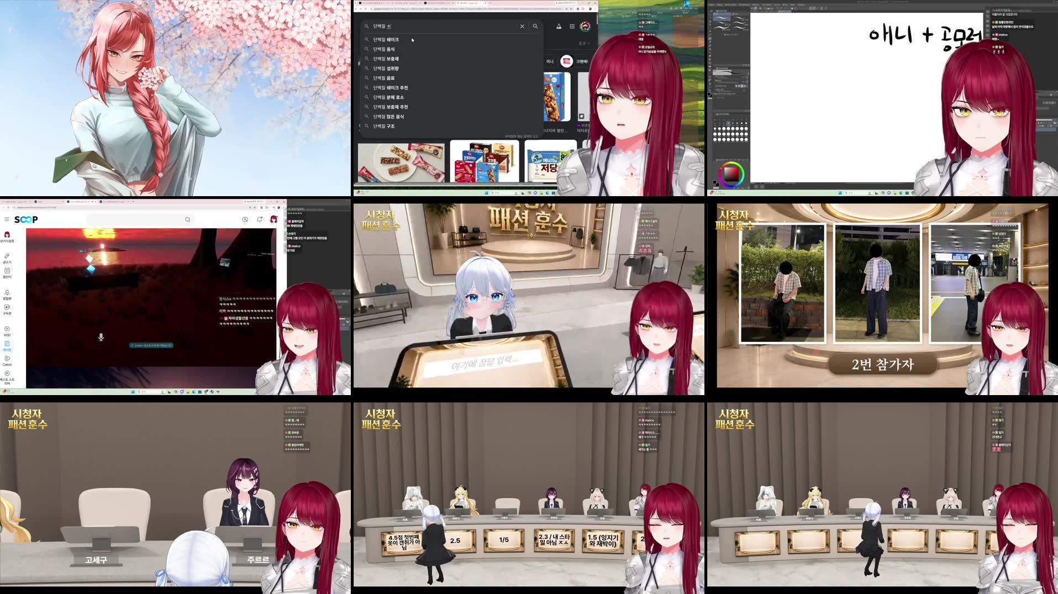Click the answer board showing 1/5
Screen dimensions: 1058x594
(504, 540)
